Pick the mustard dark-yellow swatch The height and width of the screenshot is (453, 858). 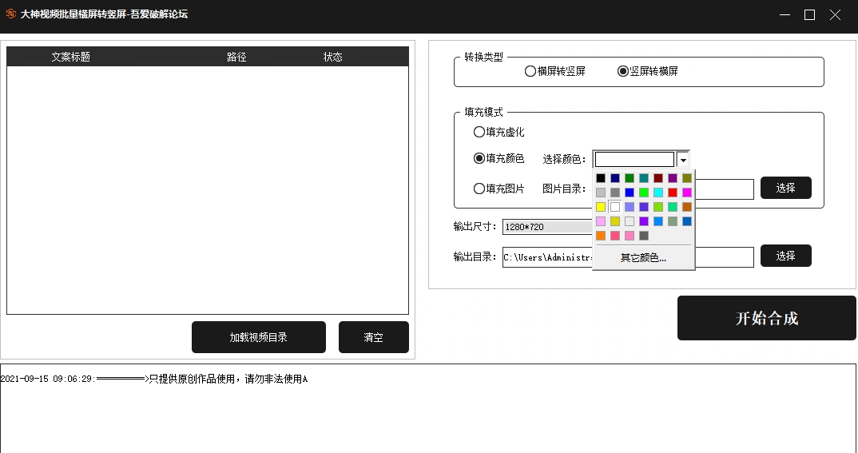click(615, 221)
